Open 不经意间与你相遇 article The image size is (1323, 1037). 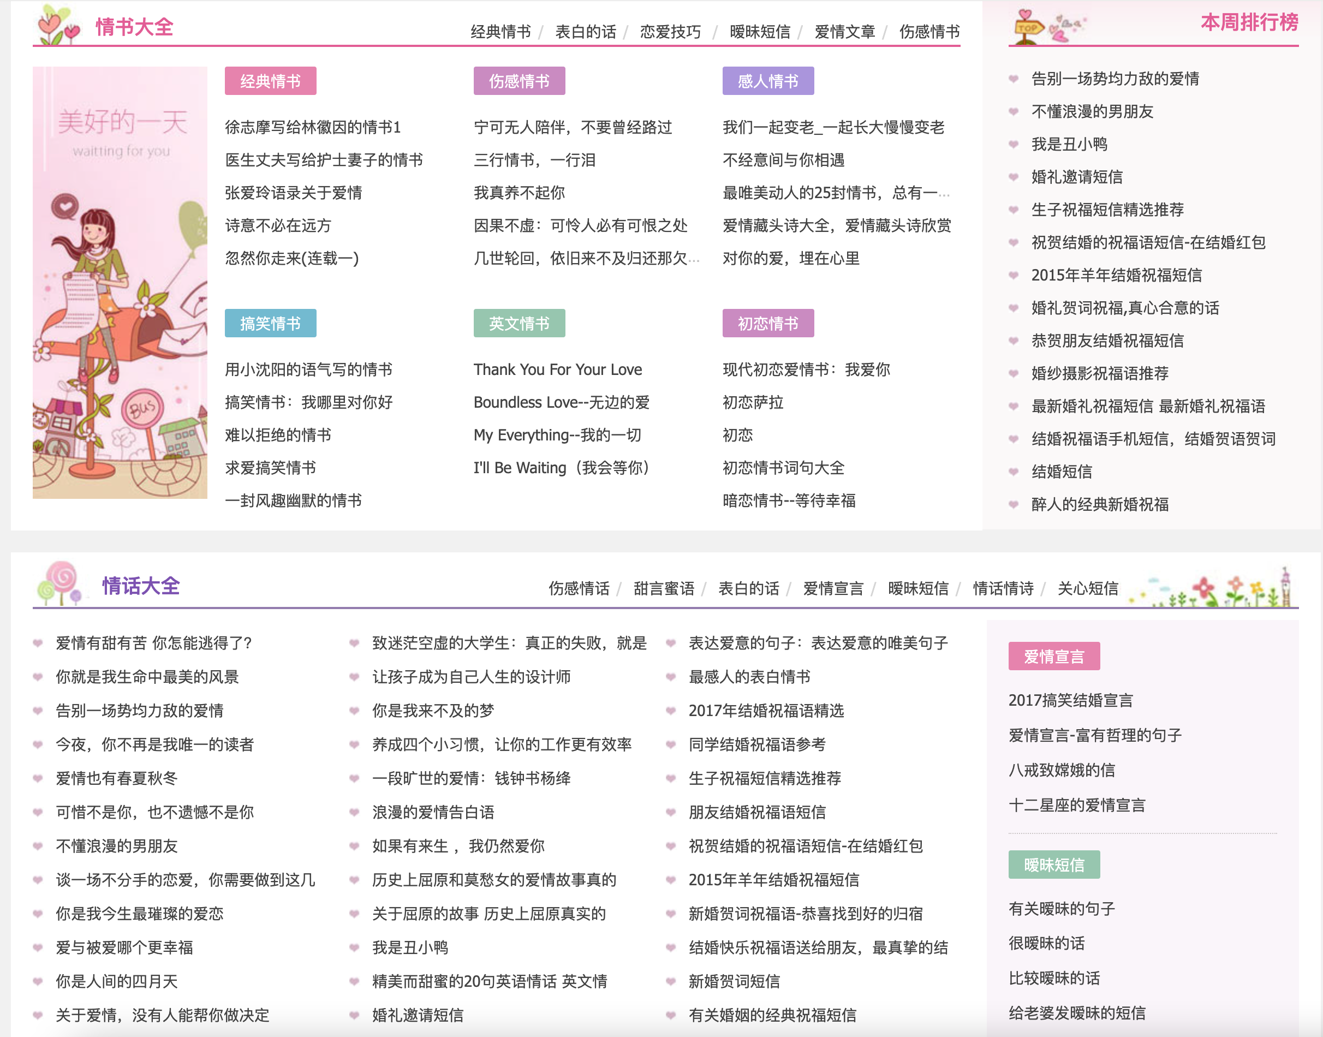pyautogui.click(x=783, y=160)
